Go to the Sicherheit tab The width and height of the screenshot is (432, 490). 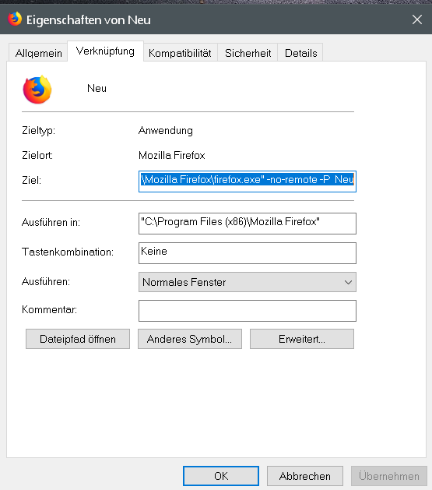(x=248, y=53)
